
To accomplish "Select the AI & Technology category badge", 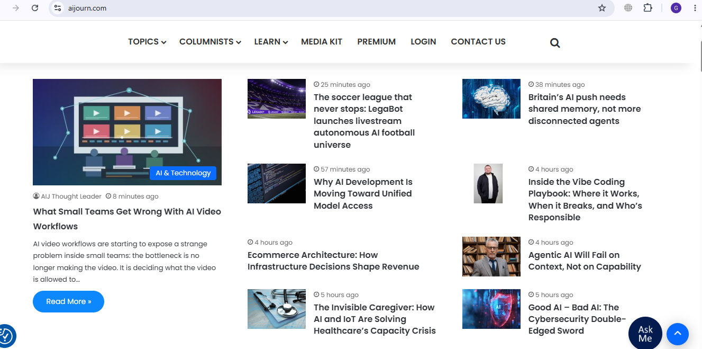I will [x=183, y=173].
